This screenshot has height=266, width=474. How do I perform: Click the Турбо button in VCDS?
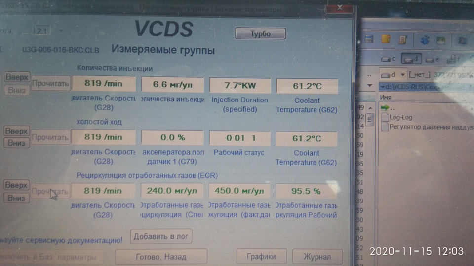[260, 33]
